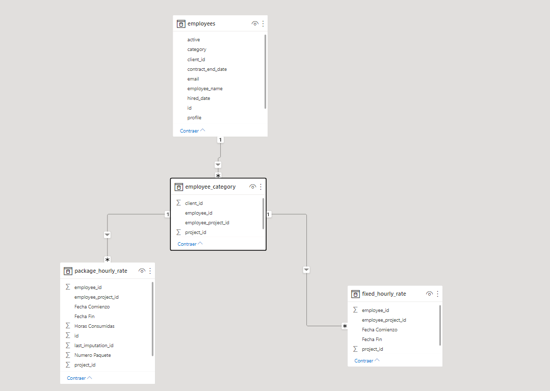This screenshot has height=391, width=550.
Task: Open more options for employee_category table
Action: [x=260, y=187]
